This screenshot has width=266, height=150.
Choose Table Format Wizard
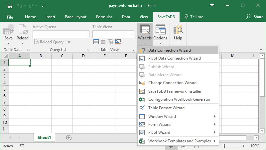click(178, 108)
